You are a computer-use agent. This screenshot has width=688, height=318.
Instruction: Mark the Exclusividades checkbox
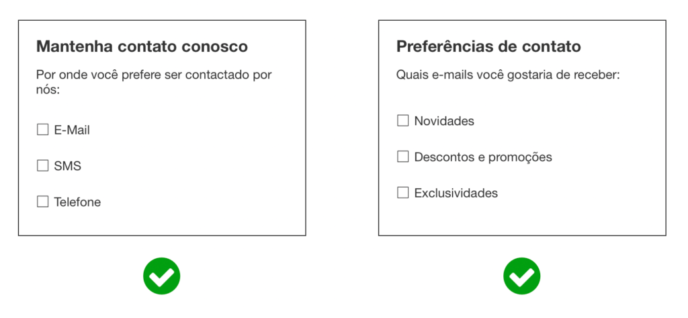pyautogui.click(x=403, y=193)
